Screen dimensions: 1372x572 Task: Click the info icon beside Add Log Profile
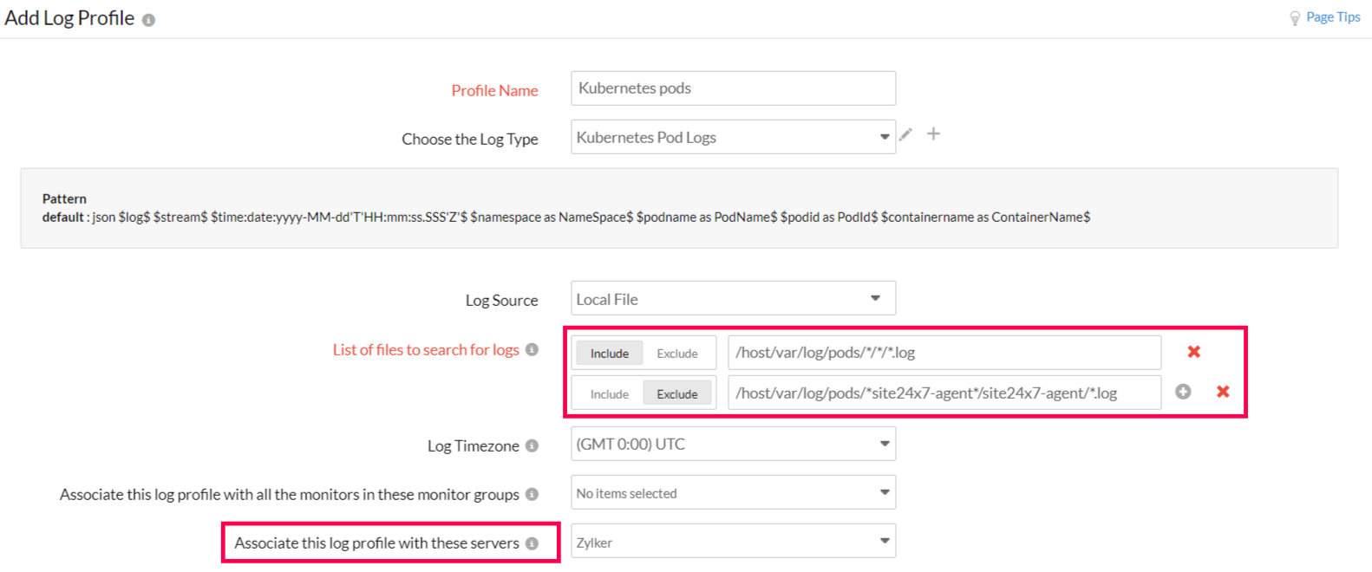coord(148,20)
